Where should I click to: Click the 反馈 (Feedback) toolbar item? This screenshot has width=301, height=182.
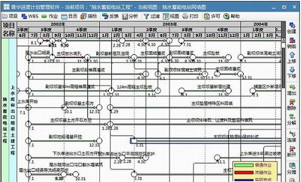(110, 16)
